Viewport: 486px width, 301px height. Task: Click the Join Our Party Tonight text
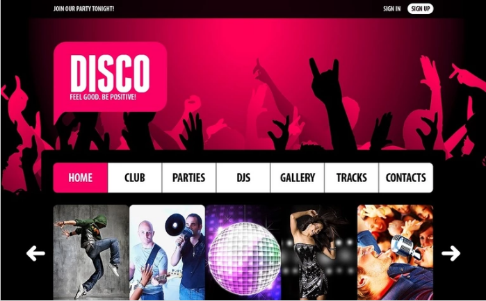83,8
